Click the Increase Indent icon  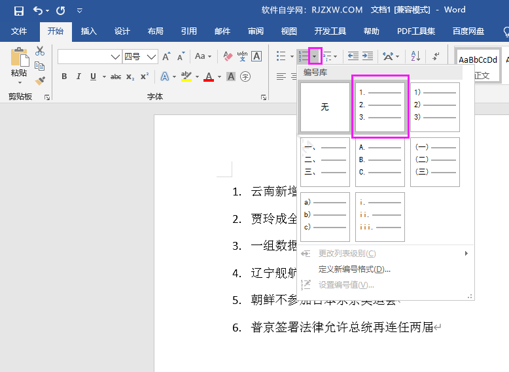pos(368,56)
